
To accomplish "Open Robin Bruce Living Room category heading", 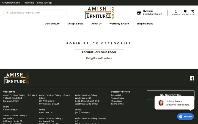I will (99, 52).
